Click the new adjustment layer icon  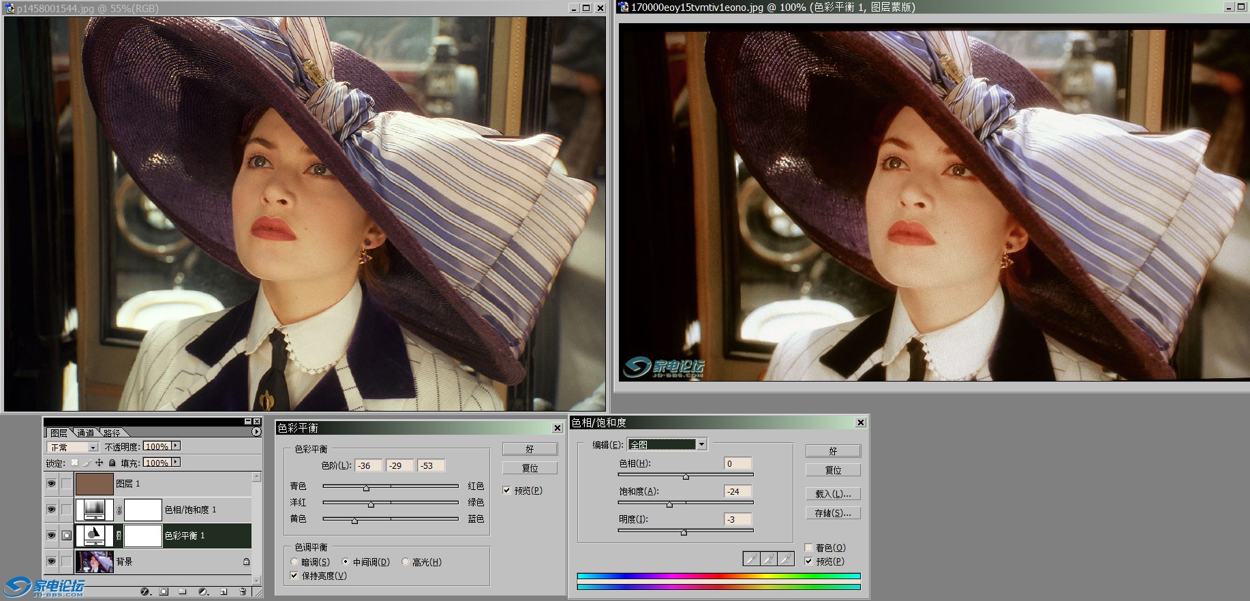pos(202,591)
